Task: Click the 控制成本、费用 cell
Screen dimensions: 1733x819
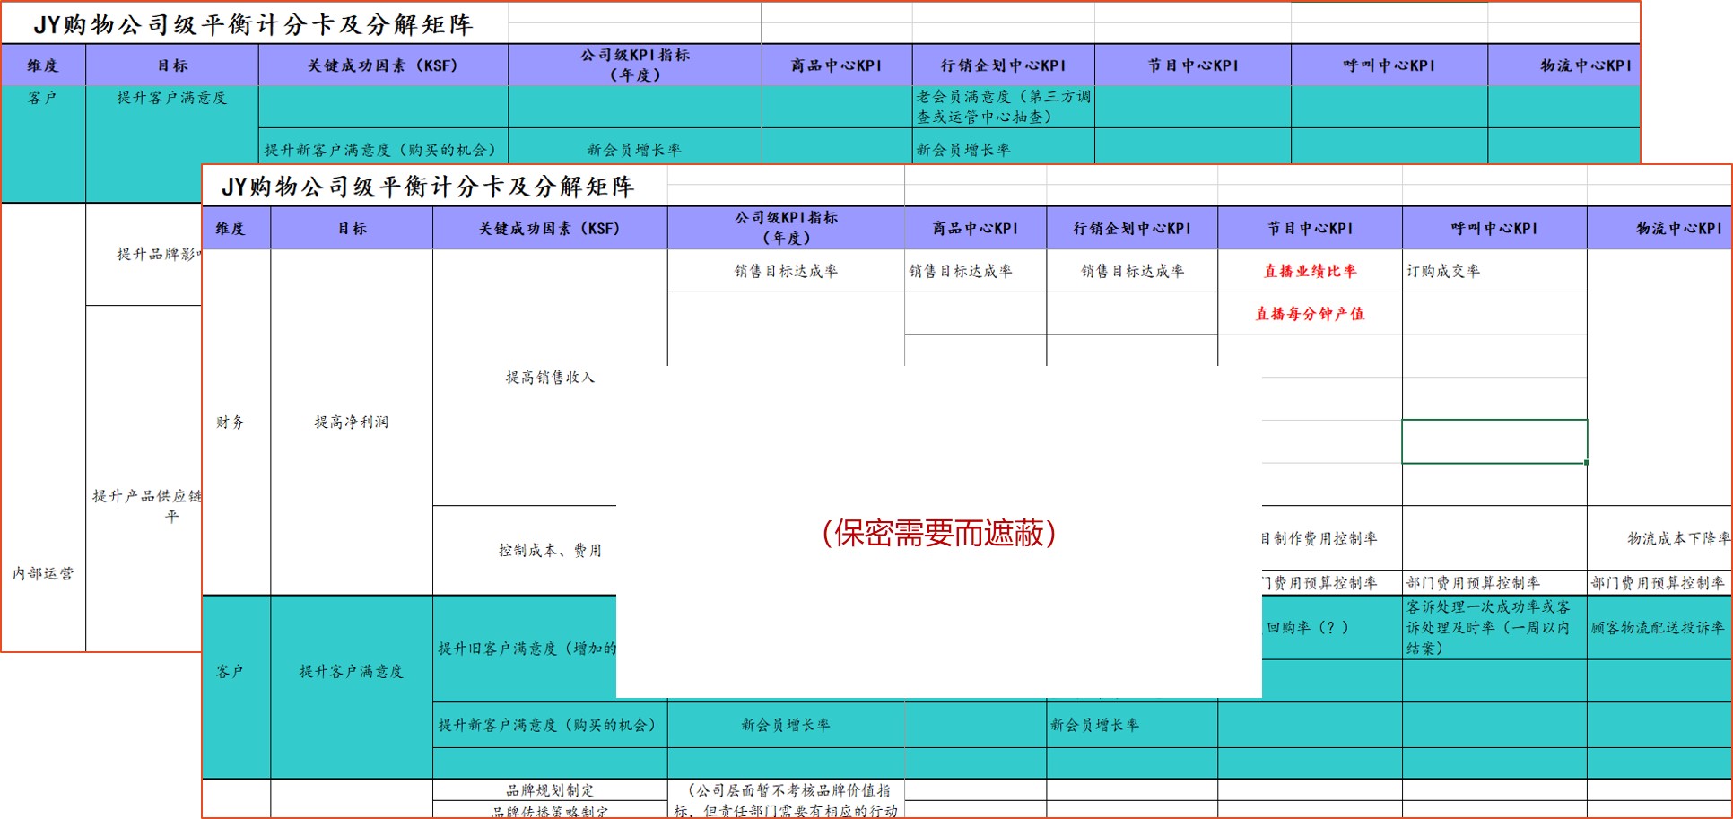Action: (x=550, y=551)
